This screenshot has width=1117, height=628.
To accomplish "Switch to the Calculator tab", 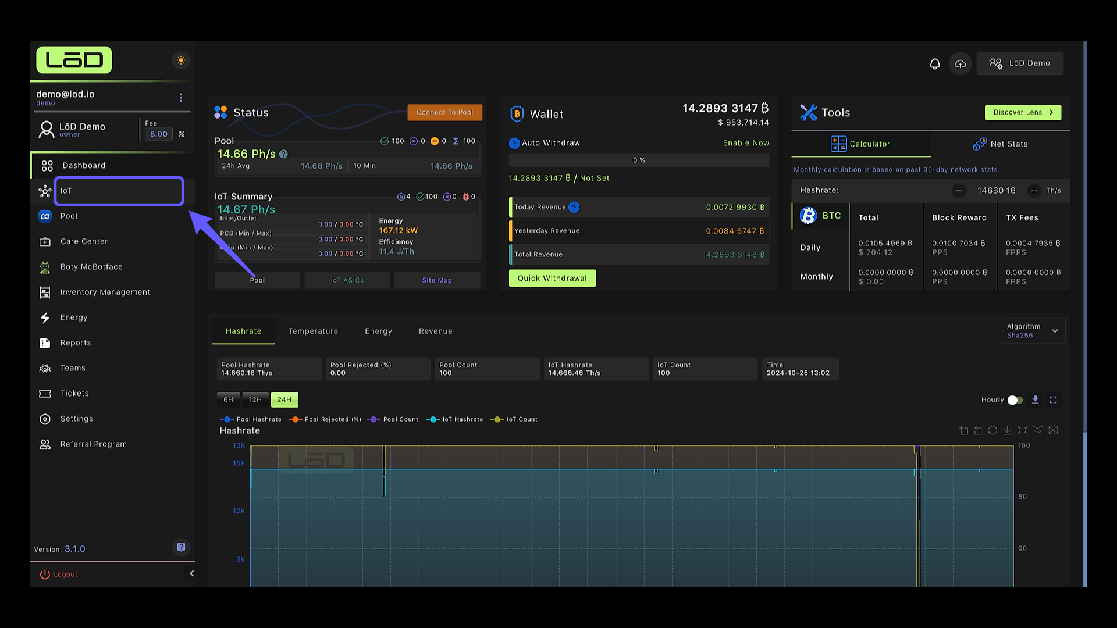I will 861,144.
